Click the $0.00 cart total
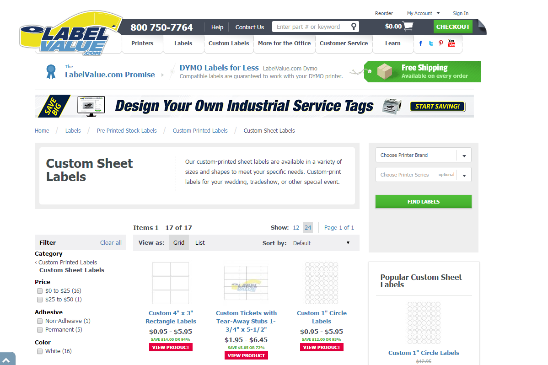The image size is (548, 365). tap(393, 26)
